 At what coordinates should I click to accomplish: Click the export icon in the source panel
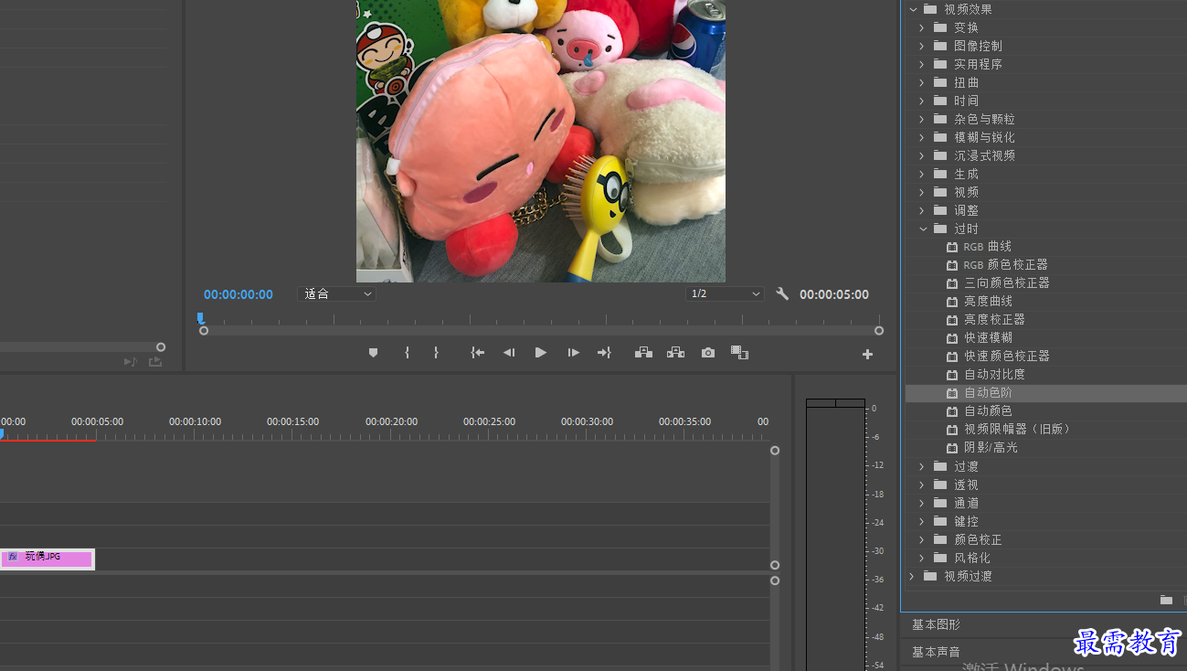(155, 362)
